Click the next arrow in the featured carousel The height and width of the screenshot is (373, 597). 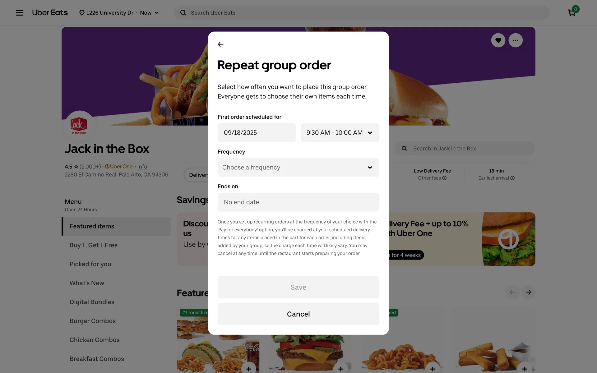click(528, 292)
